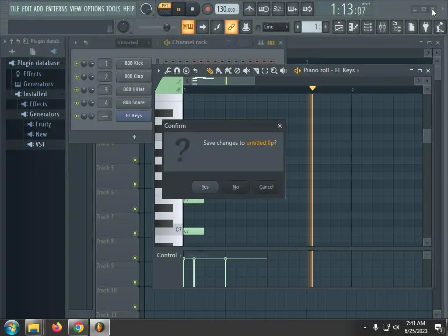Image resolution: width=448 pixels, height=336 pixels.
Task: Open the browser toolbar icon
Action: click(397, 27)
